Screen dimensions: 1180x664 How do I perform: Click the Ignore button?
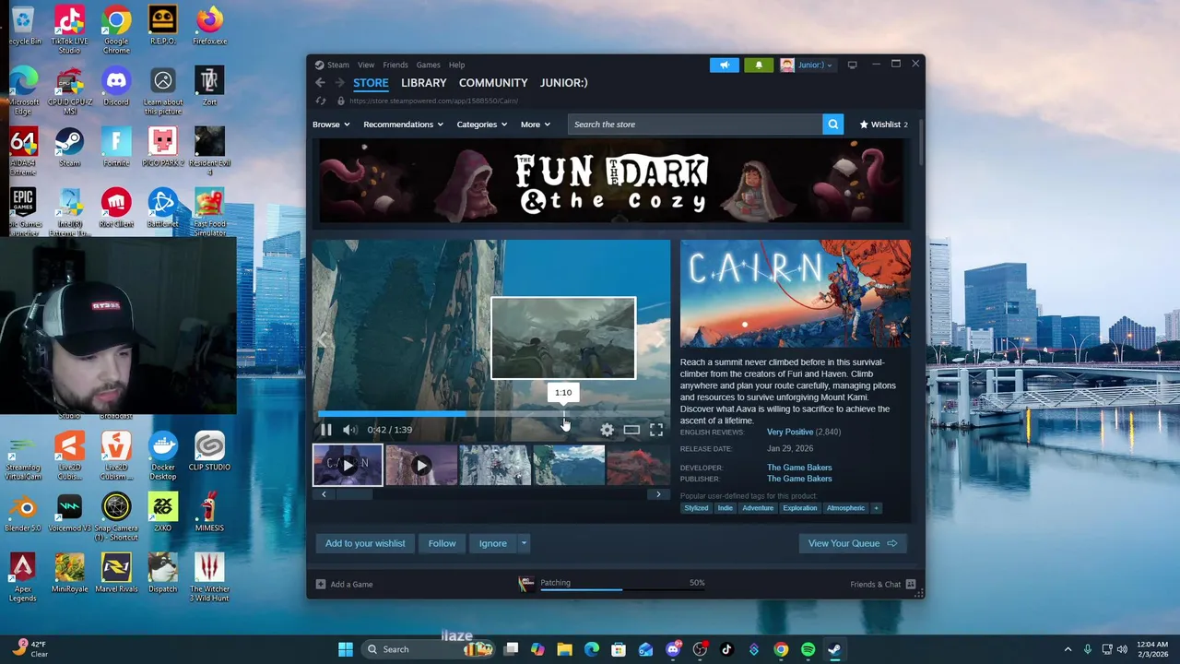tap(492, 543)
